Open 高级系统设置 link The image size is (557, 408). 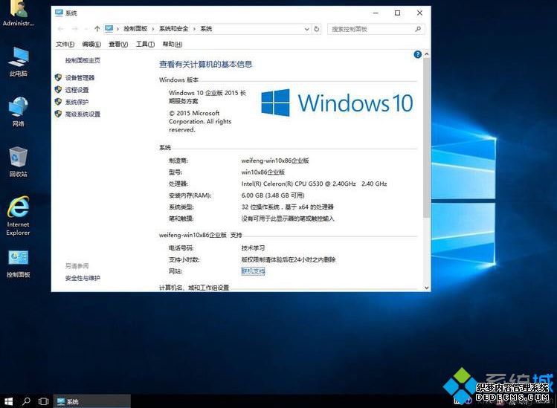pyautogui.click(x=83, y=114)
